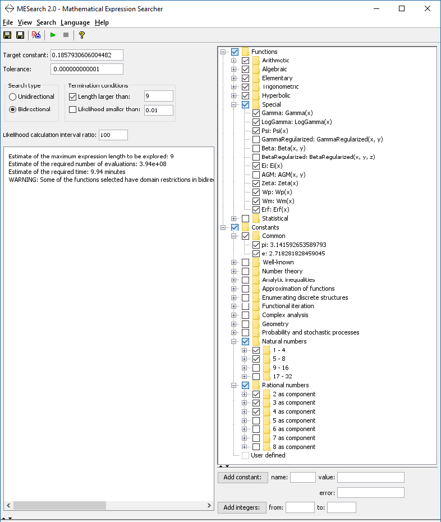Click the Geometry folder icon
Viewport: 441px width, 522px height.
click(256, 324)
